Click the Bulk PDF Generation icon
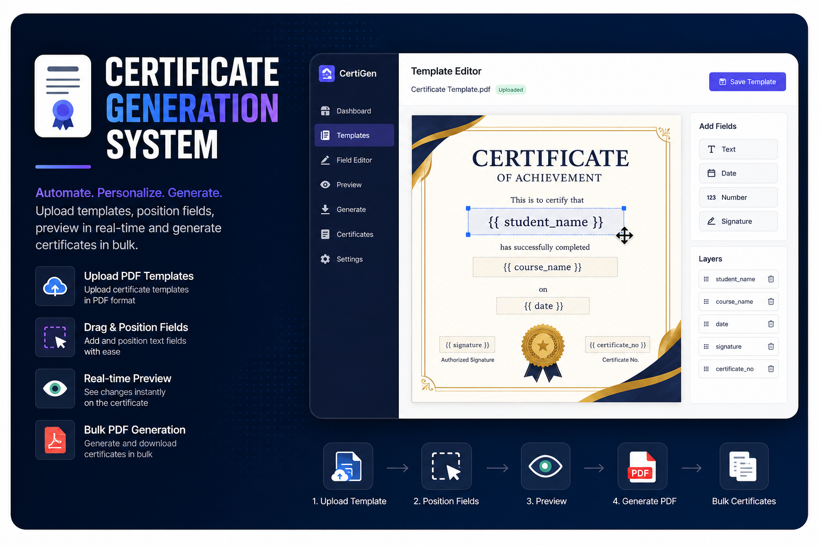 55,440
